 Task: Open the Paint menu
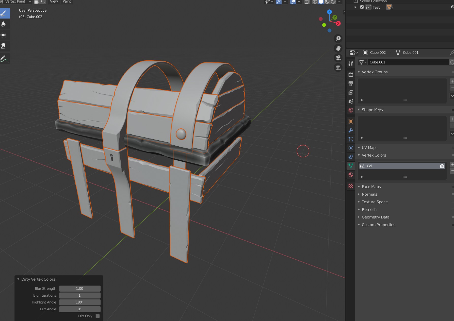click(67, 2)
